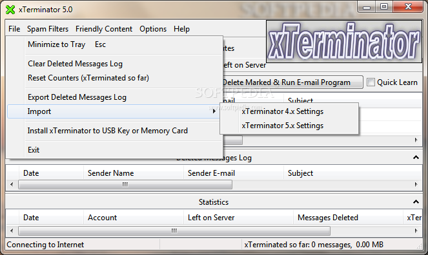Viewport: 428px width, 255px height.
Task: Open the Spam Filters menu
Action: pyautogui.click(x=48, y=29)
